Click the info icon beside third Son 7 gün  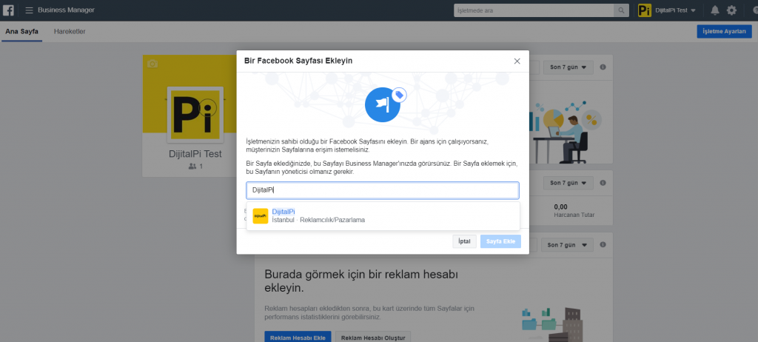tap(603, 245)
